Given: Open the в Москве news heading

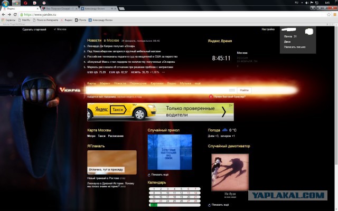Looking at the screenshot, I should coord(111,40).
